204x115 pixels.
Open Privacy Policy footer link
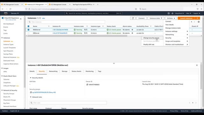coord(174,111)
